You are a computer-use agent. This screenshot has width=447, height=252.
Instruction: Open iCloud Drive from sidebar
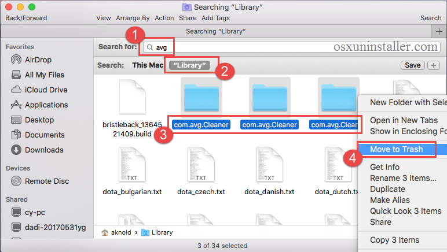click(39, 90)
